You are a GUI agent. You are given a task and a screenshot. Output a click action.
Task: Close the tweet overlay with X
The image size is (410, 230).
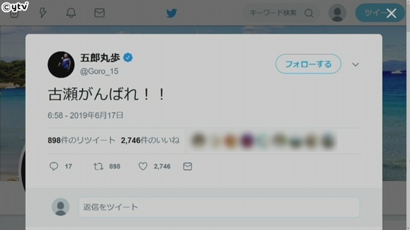tap(391, 13)
